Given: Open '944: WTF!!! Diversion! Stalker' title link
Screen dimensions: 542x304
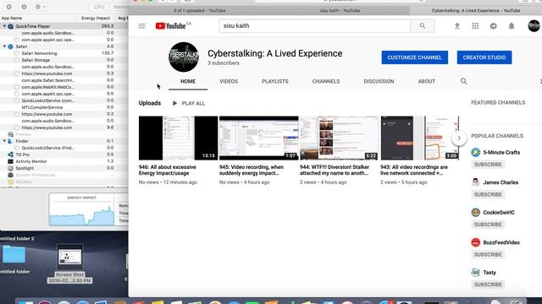Looking at the screenshot, I should [x=335, y=170].
